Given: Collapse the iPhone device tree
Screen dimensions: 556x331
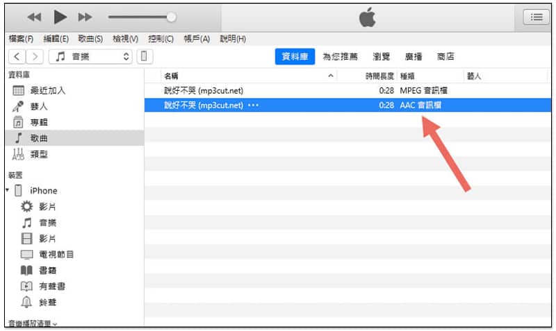Looking at the screenshot, I should [8, 190].
